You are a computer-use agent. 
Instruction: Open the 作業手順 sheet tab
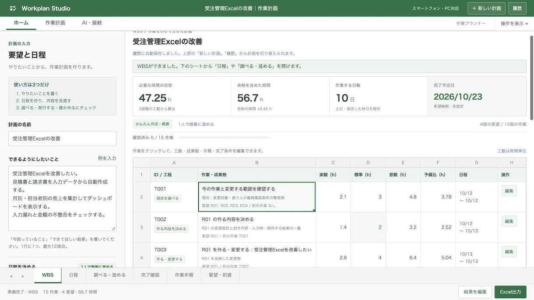pos(184,275)
